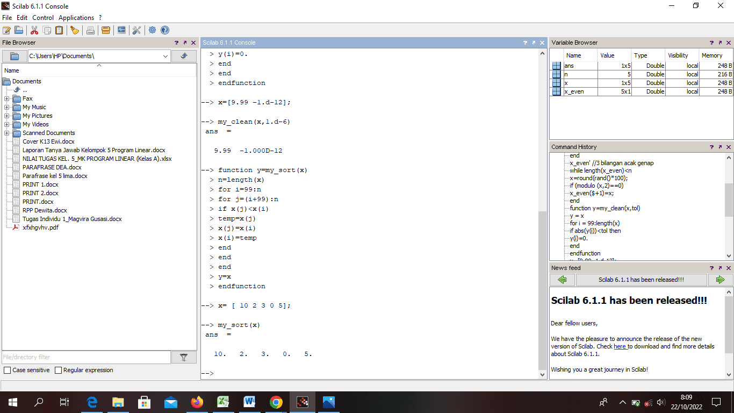Viewport: 734px width, 413px height.
Task: Open the Applications menu
Action: 76,18
